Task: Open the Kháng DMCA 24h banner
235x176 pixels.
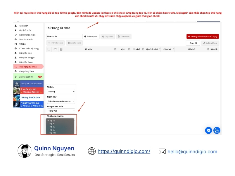Action: coord(28,97)
